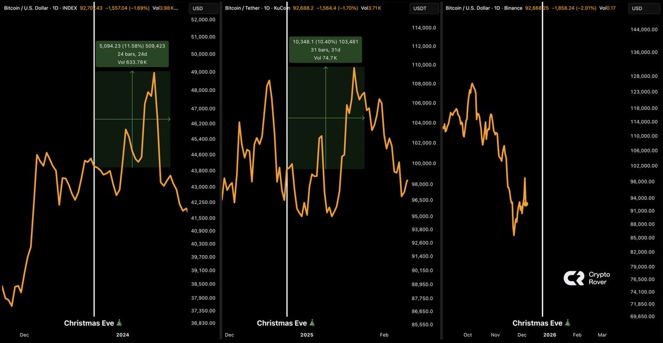The image size is (663, 343).
Task: Click the 2026 label on the right time axis
Action: pos(549,335)
